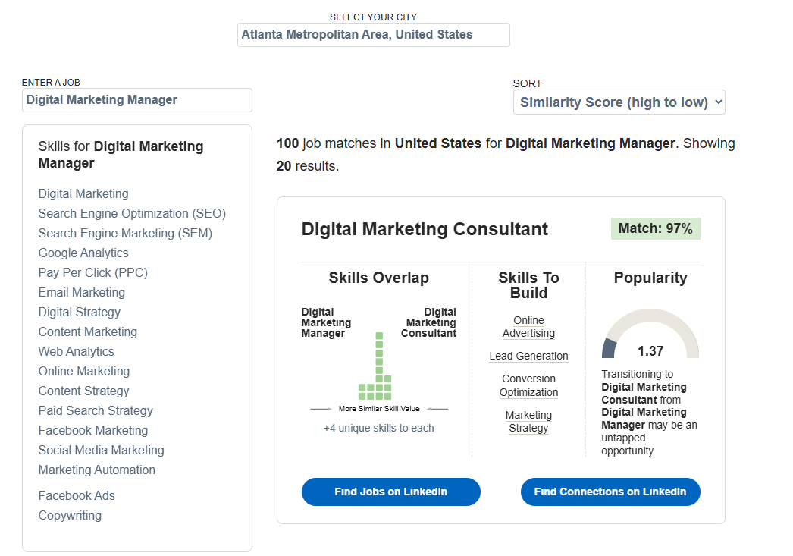Click Find Jobs on LinkedIn
793x556 pixels.
click(x=390, y=492)
